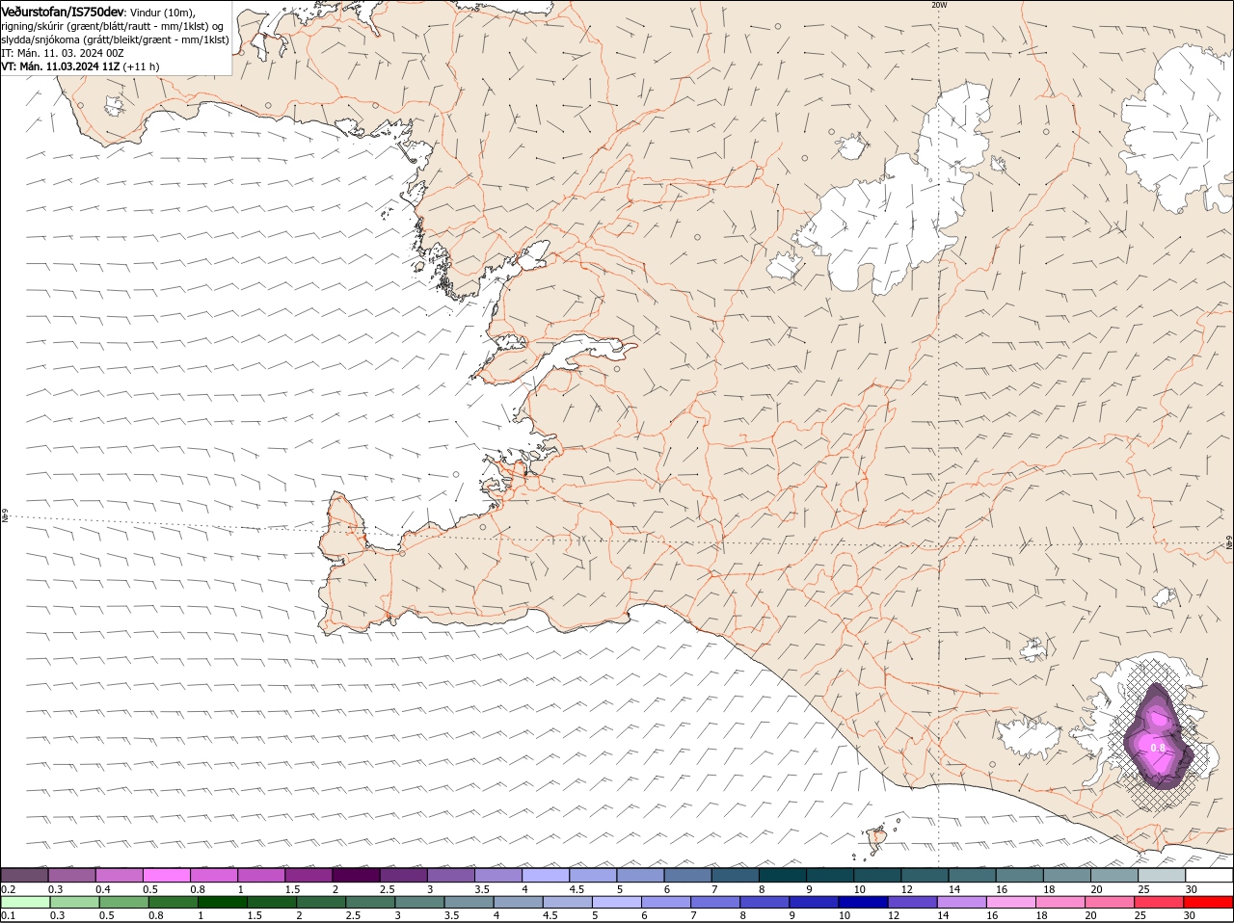Screen dimensions: 1234x923
Task: Select the deep blue 10 swatch in bottom legend row
Action: pyautogui.click(x=864, y=901)
